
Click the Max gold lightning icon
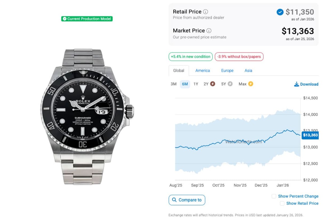click(251, 84)
